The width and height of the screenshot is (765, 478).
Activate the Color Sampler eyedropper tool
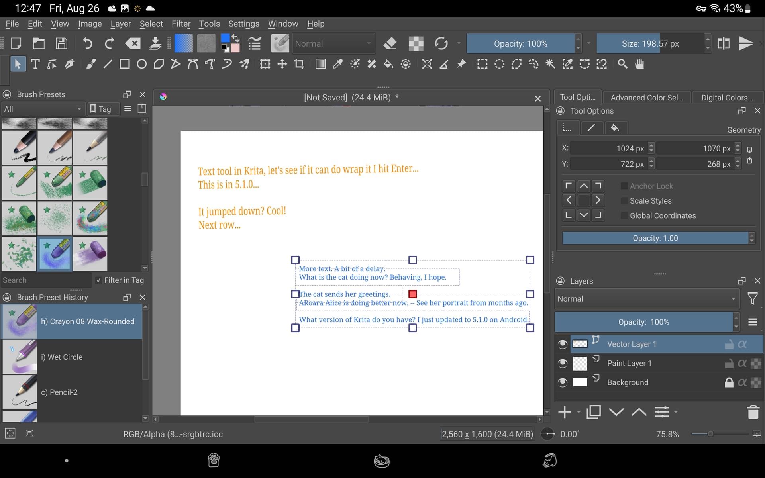pos(338,64)
